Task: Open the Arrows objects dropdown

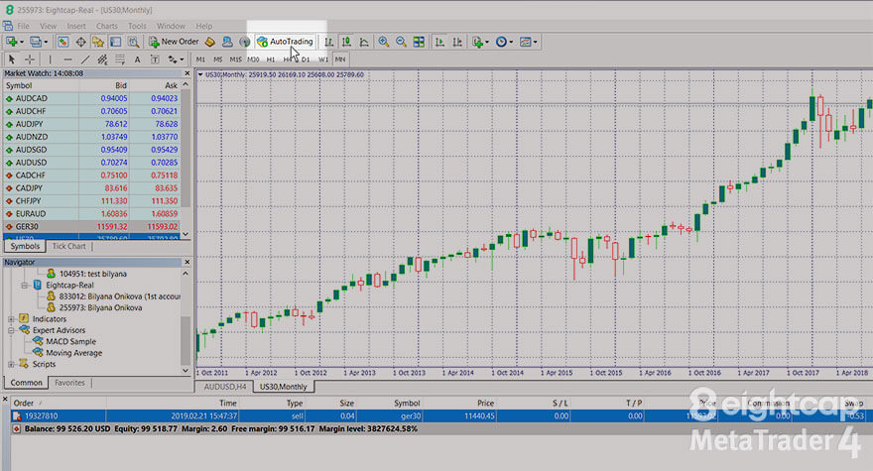Action: [176, 59]
